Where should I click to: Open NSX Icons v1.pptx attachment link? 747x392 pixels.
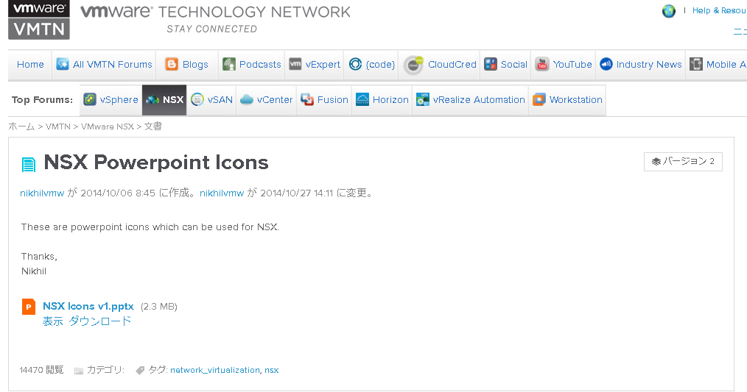point(88,306)
